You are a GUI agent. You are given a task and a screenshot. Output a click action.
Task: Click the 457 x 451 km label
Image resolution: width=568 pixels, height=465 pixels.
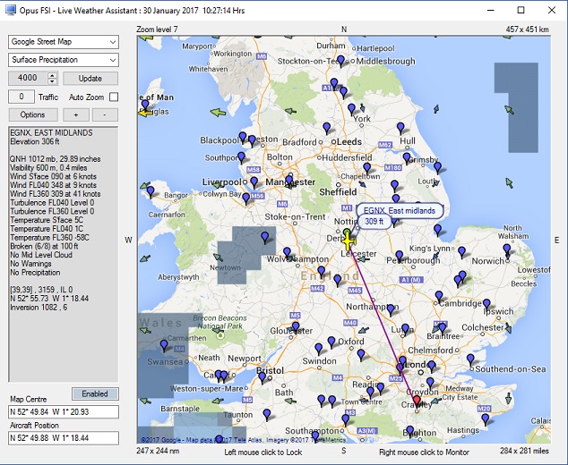point(528,30)
